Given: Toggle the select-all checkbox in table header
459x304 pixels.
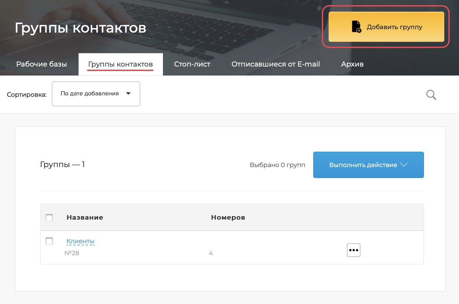Looking at the screenshot, I should click(x=49, y=218).
